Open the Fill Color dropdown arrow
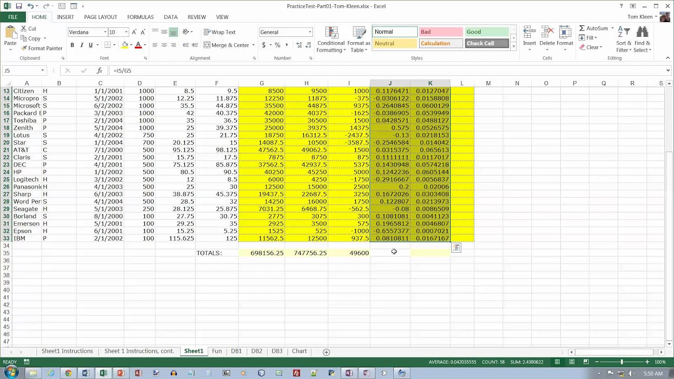 [x=131, y=45]
